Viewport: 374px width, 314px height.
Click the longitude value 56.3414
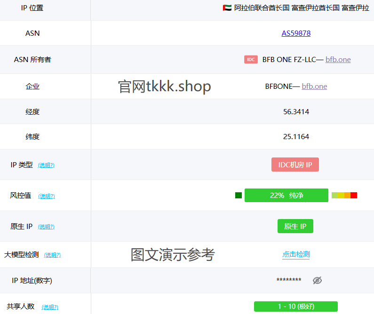pyautogui.click(x=296, y=112)
